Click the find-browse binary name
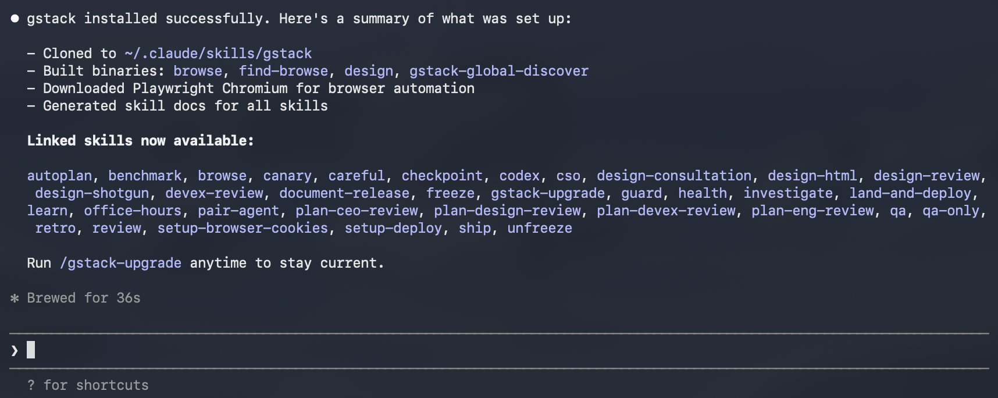This screenshot has height=398, width=998. tap(283, 71)
